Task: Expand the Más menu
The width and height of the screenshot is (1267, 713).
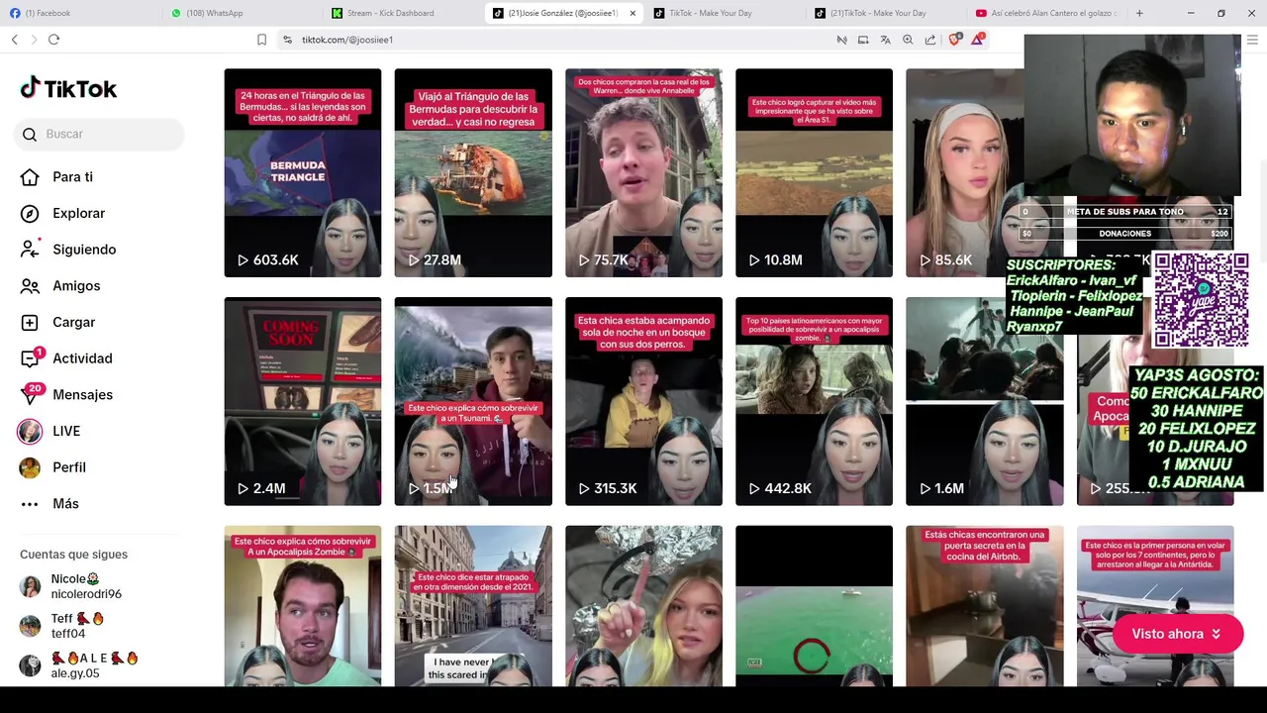Action: pos(65,503)
